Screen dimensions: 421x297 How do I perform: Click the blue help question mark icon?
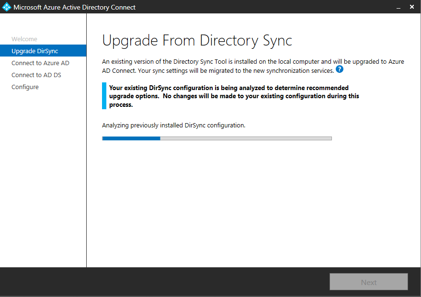340,69
